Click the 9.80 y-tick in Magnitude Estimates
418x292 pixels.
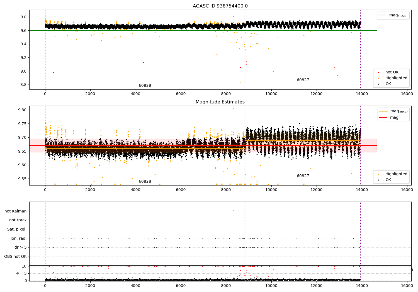point(22,110)
